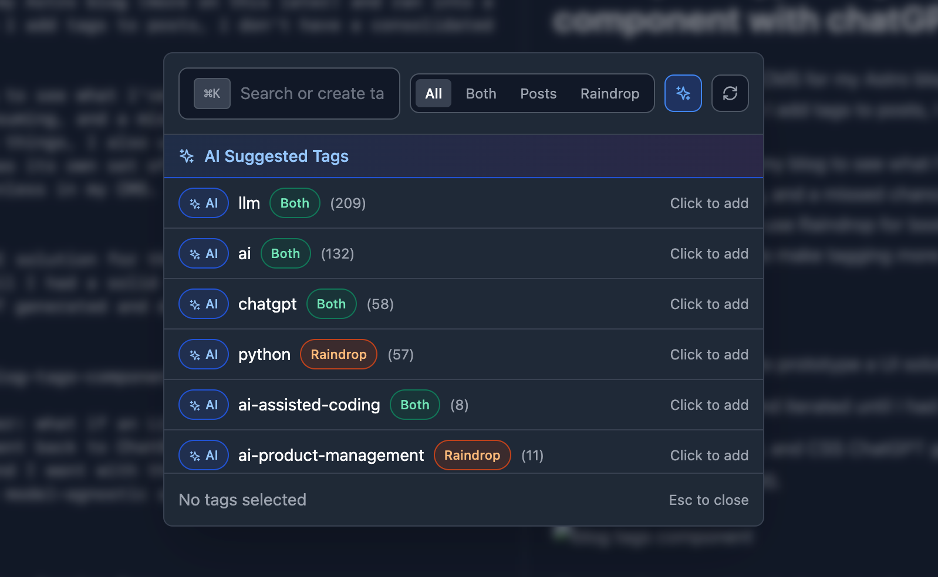The image size is (938, 577).
Task: Click 'Click to add' for chatgpt tag
Action: pos(709,304)
